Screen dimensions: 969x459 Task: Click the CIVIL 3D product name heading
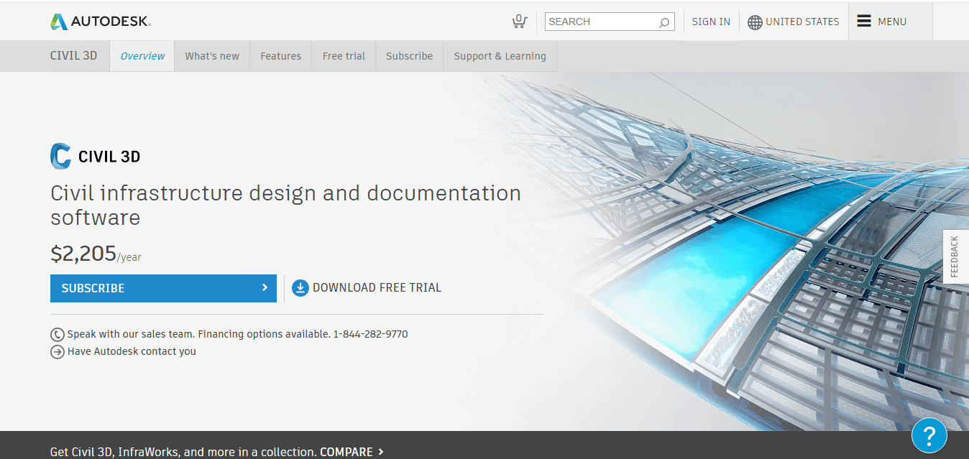109,157
